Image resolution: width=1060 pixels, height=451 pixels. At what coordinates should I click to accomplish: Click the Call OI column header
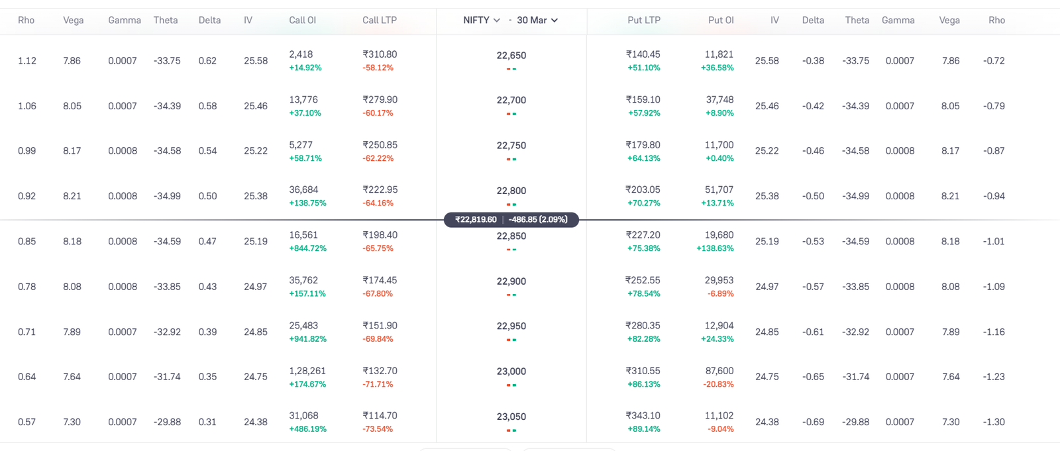pyautogui.click(x=302, y=20)
